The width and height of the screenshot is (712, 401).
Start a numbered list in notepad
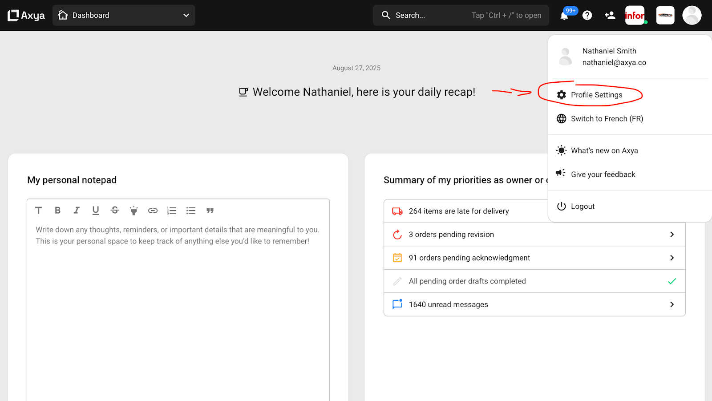pyautogui.click(x=172, y=211)
